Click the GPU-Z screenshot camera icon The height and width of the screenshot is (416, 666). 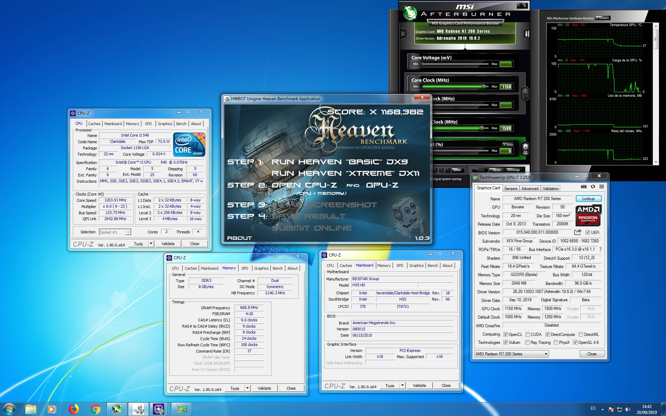(x=584, y=187)
